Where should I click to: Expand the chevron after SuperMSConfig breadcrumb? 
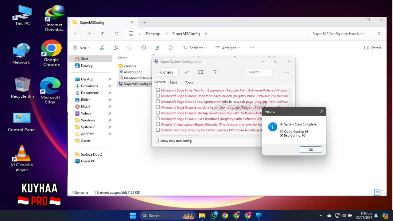[206, 34]
